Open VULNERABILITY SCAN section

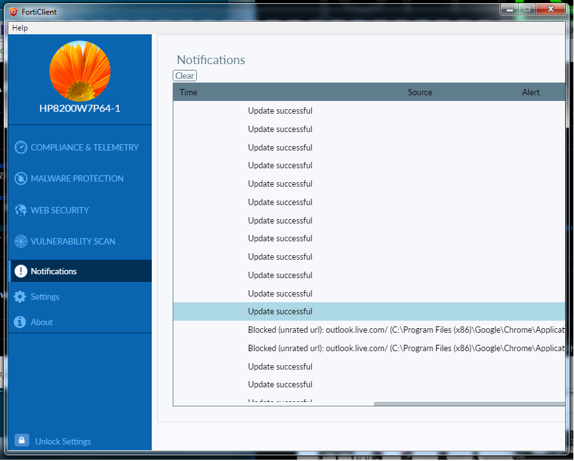coord(73,242)
